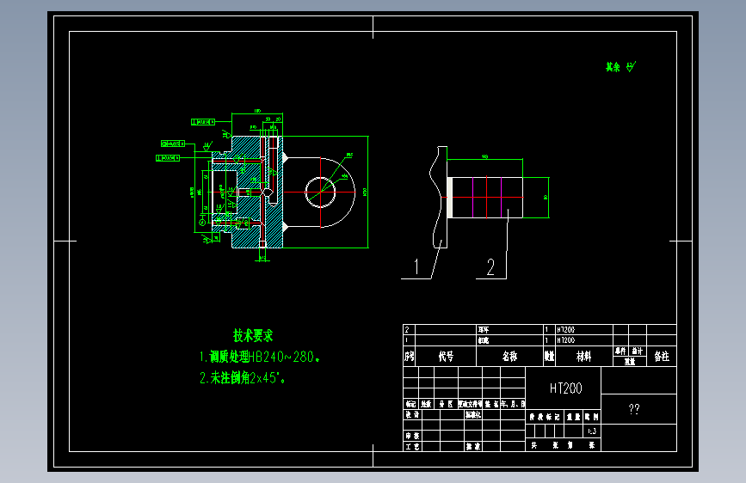Select the vertical dimension right of lug view
The width and height of the screenshot is (746, 483).
(365, 192)
